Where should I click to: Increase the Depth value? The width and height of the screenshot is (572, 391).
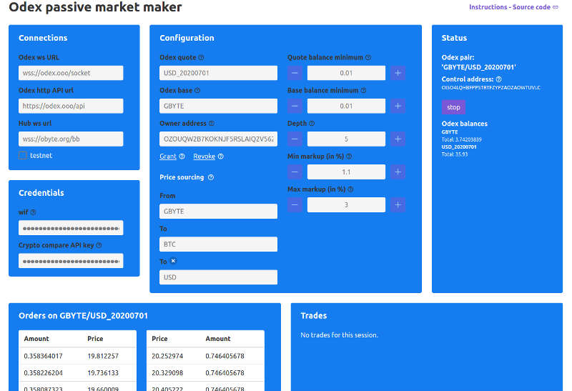pos(398,139)
